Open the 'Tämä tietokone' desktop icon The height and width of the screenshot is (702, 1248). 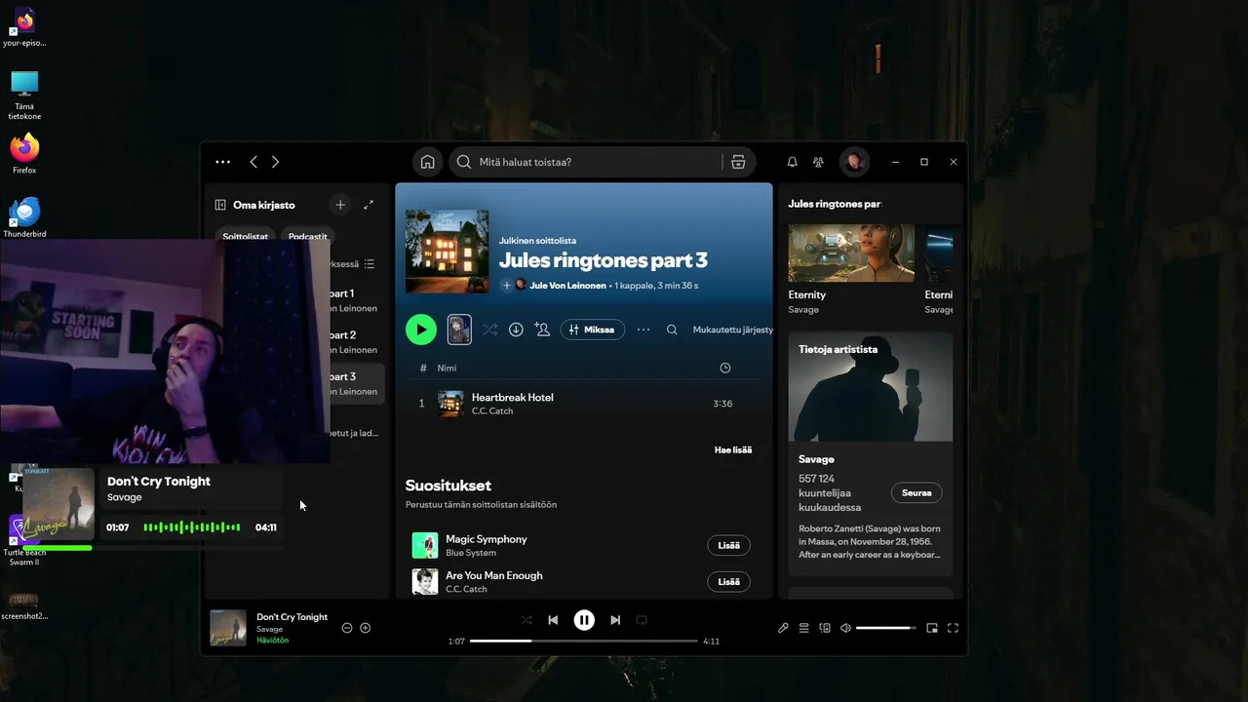pos(24,95)
